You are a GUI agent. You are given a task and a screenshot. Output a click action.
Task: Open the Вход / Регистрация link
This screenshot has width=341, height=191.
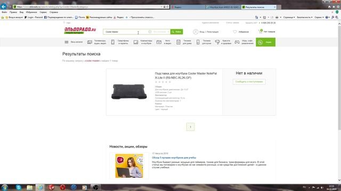pos(209,32)
